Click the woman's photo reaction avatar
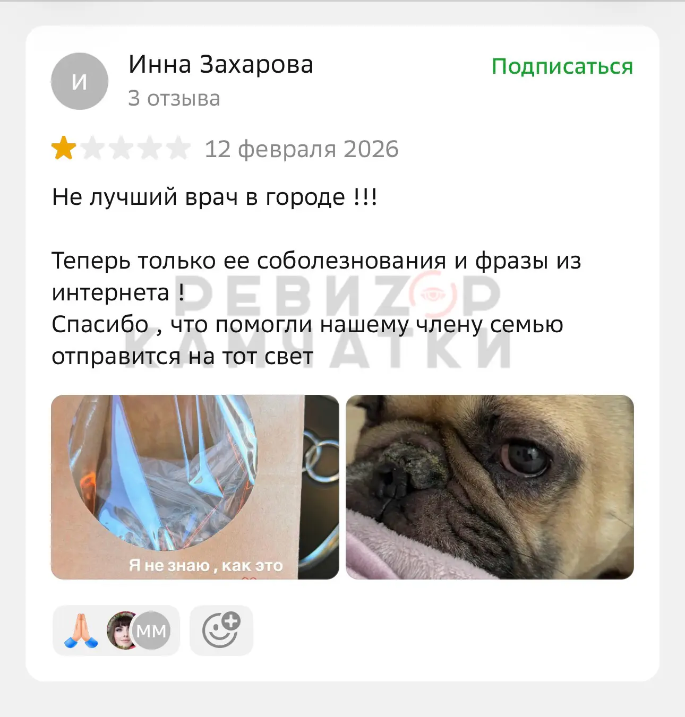 [x=122, y=630]
